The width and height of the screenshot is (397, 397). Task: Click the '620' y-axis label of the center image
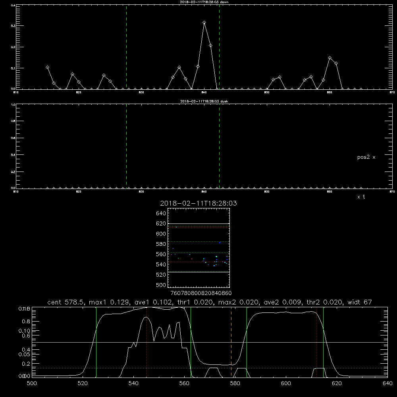[161, 224]
